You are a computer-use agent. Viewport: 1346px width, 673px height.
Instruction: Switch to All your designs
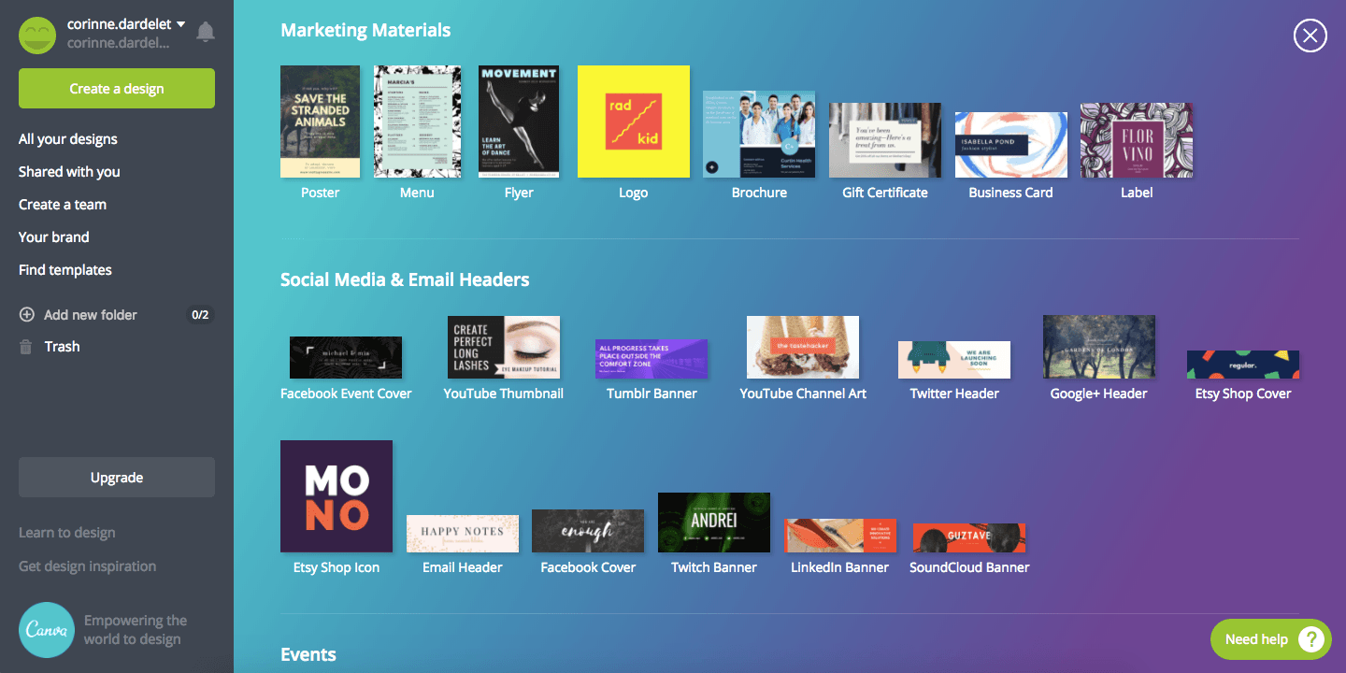point(67,138)
